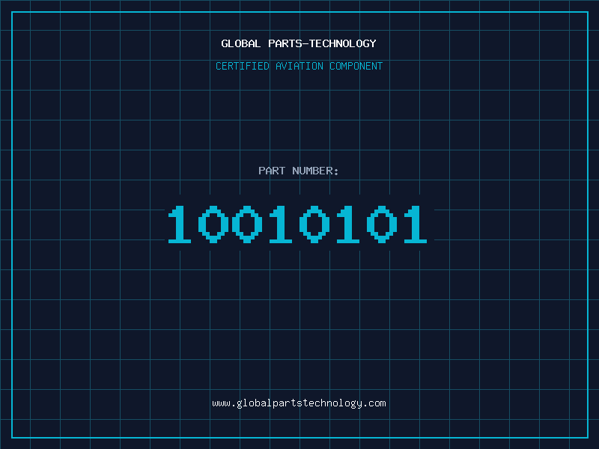Click the fourth digit 1 in part number
This screenshot has width=599, height=449.
281,224
